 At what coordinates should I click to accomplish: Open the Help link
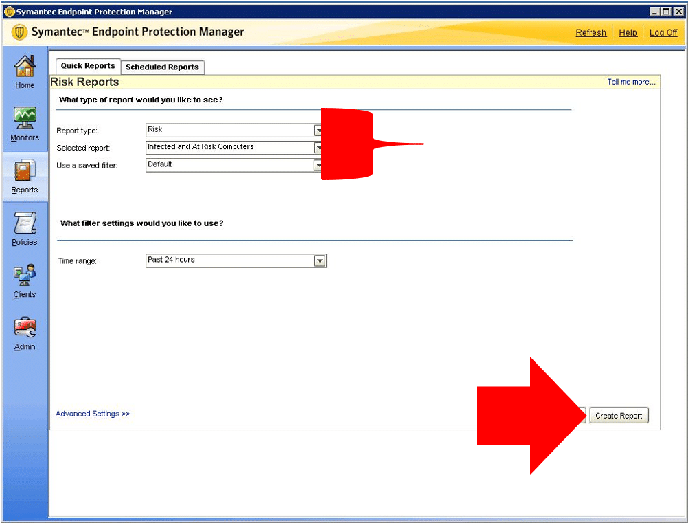click(628, 33)
